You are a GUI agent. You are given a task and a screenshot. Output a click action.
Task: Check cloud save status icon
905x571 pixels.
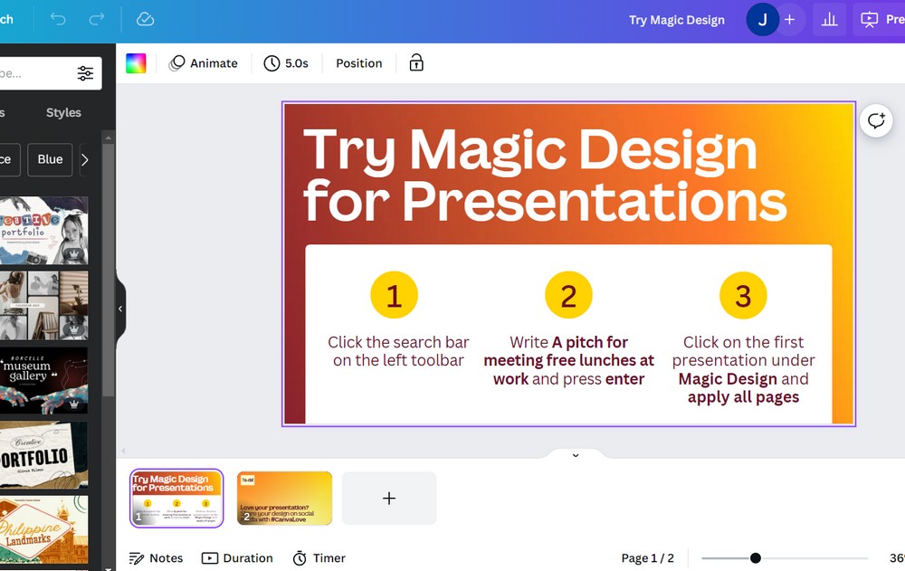click(x=145, y=19)
